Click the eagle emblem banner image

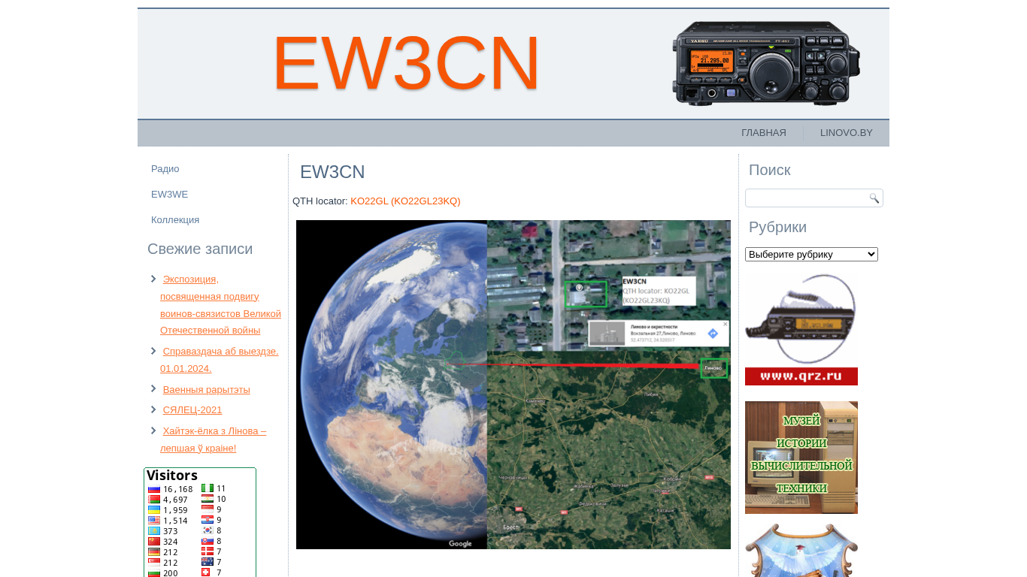coord(801,550)
